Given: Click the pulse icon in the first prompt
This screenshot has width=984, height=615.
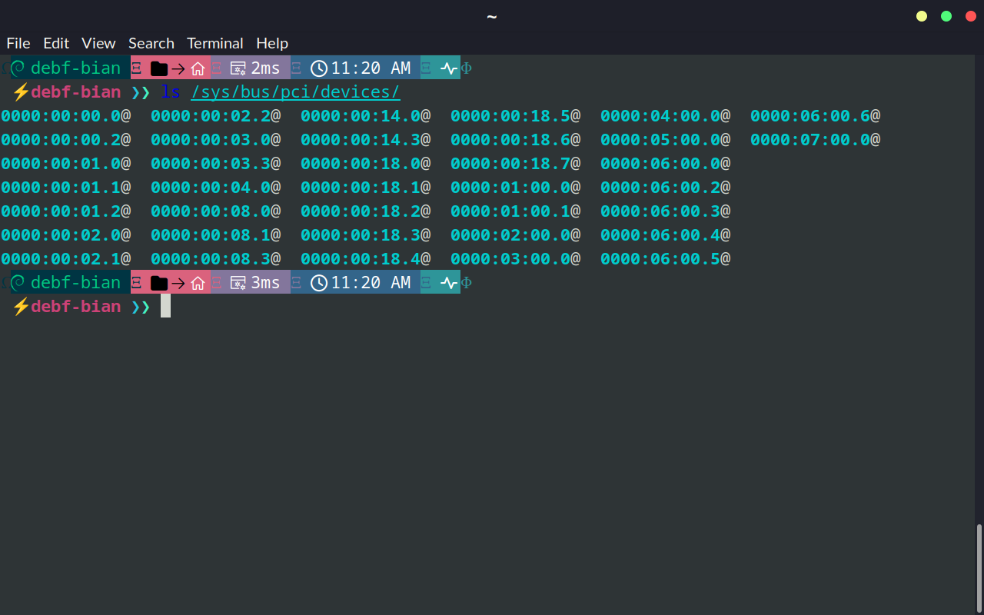Looking at the screenshot, I should pyautogui.click(x=449, y=68).
